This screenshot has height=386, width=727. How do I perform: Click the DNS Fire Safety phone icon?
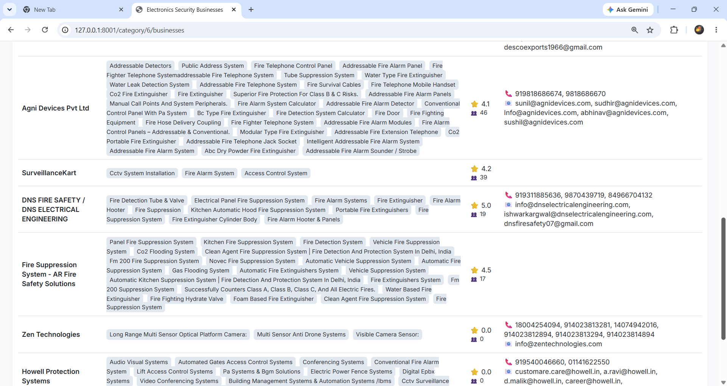(508, 195)
